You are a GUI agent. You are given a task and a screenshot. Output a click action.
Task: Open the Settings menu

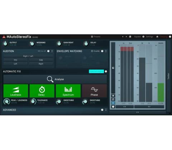149,37
